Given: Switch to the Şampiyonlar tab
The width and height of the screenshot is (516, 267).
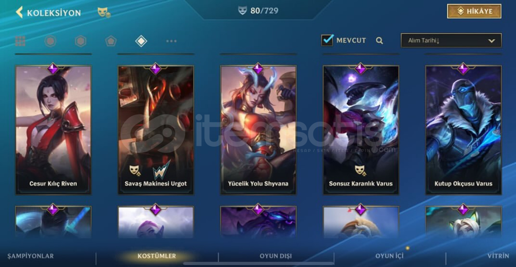Looking at the screenshot, I should tap(31, 256).
